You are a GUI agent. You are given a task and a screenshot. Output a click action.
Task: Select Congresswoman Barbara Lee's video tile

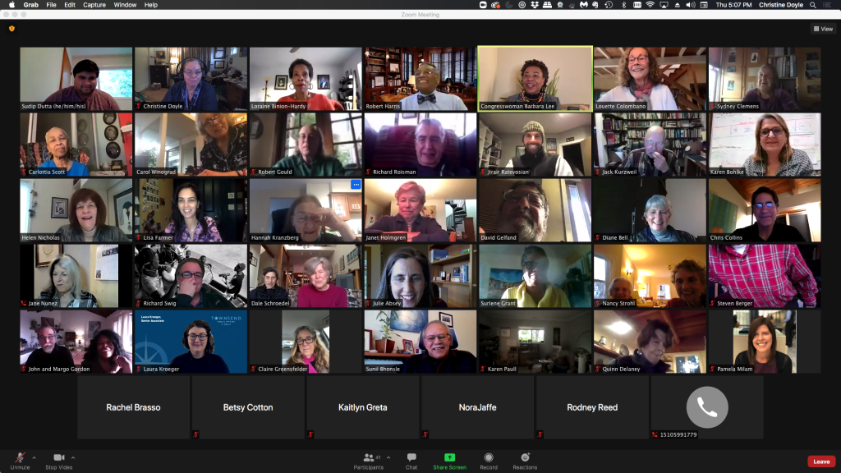(535, 78)
